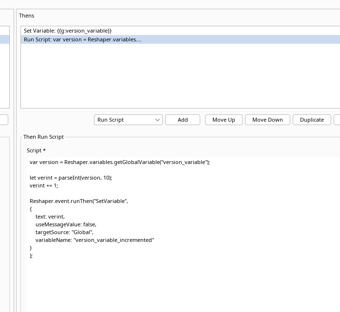Screen dimensions: 340x312
Task: Click the 'text: verint,' script line
Action: tap(50, 217)
